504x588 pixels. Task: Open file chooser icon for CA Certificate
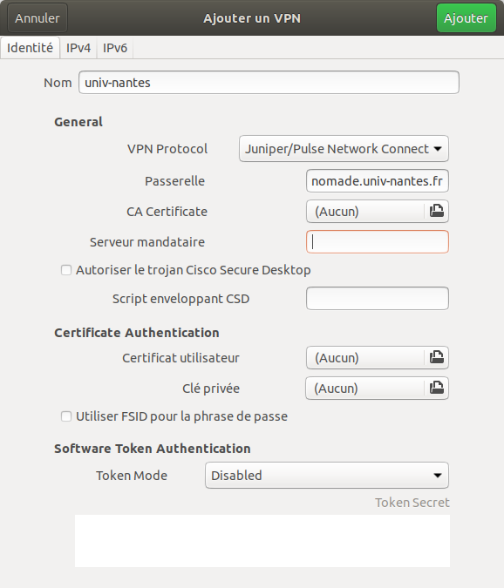pyautogui.click(x=437, y=211)
